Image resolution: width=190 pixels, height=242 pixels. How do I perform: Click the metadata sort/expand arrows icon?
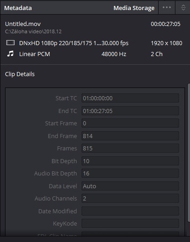(183, 8)
